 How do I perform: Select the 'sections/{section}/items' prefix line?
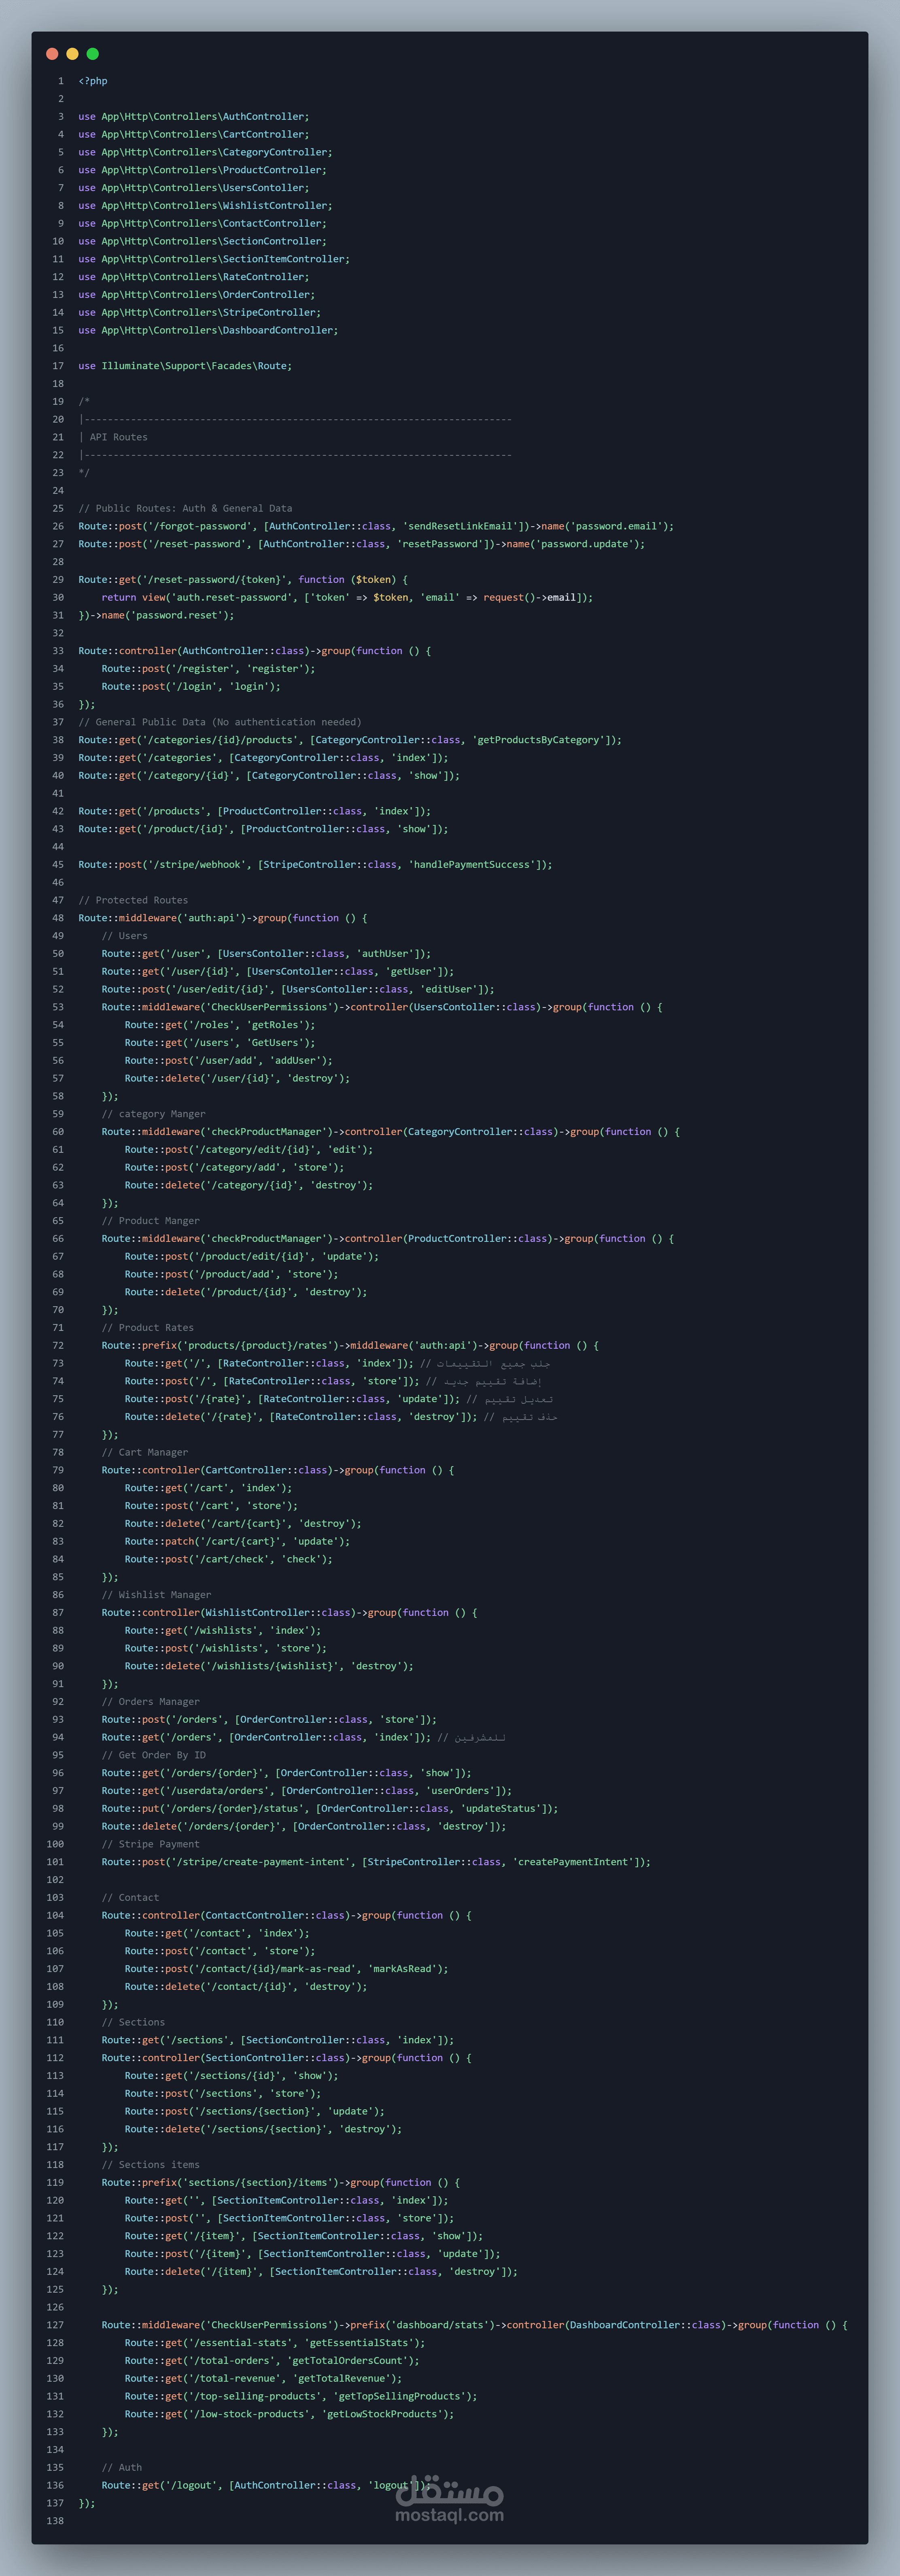tap(281, 2183)
